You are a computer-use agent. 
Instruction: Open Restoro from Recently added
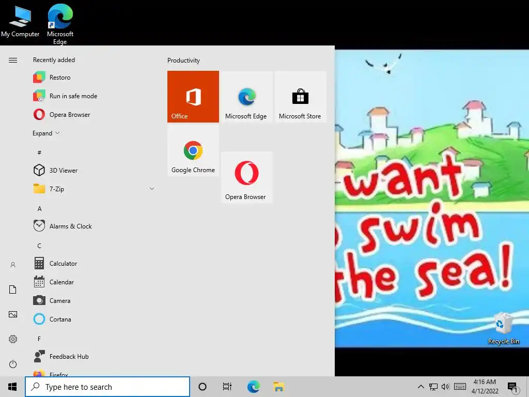pyautogui.click(x=95, y=78)
